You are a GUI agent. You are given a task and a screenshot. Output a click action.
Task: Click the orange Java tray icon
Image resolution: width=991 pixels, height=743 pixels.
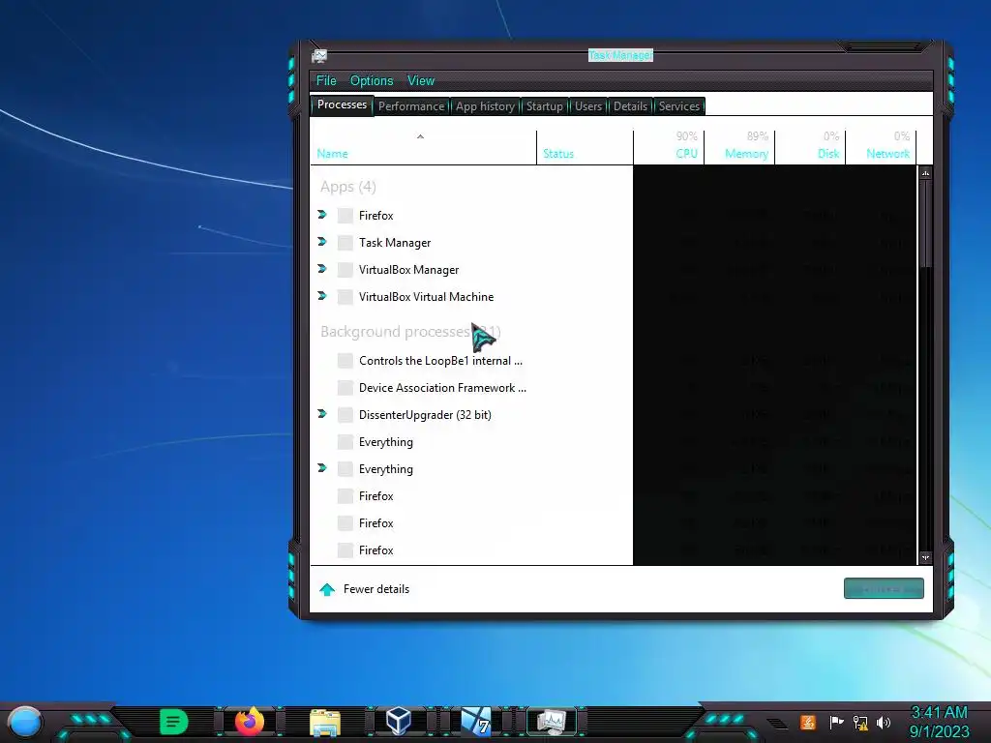pos(808,722)
